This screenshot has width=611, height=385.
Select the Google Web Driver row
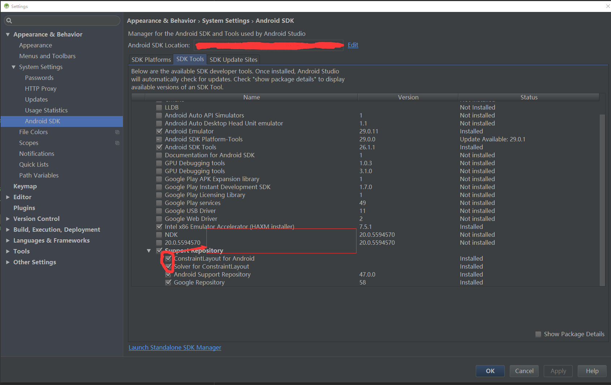click(365, 219)
